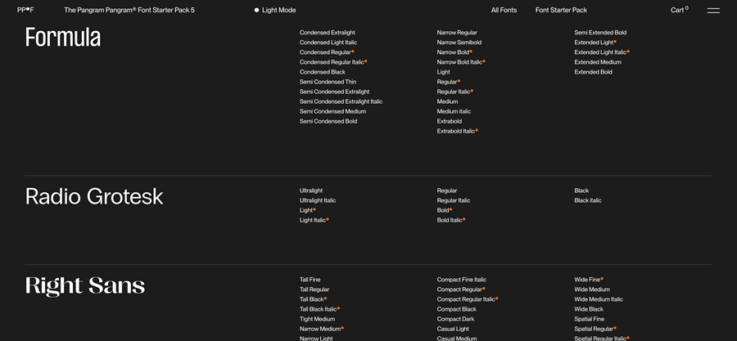
Task: Select Right Sans Wide Medium Italic
Action: point(599,299)
